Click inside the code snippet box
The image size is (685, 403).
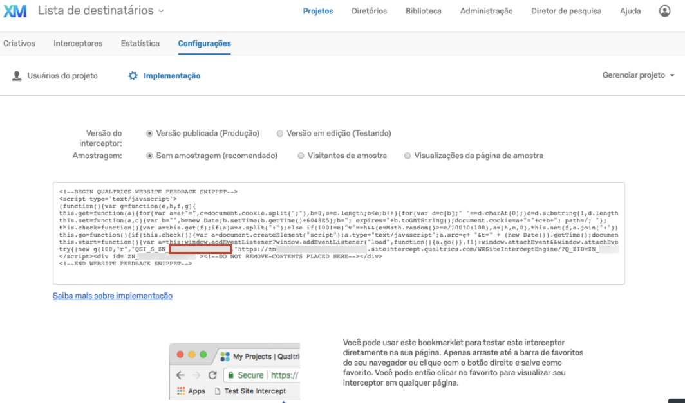click(x=339, y=233)
